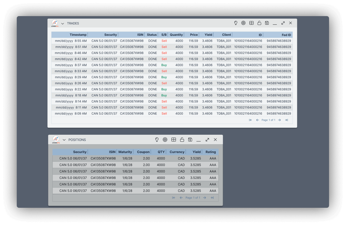
Task: Unlock the TRADES window via padlock icon
Action: click(x=259, y=23)
